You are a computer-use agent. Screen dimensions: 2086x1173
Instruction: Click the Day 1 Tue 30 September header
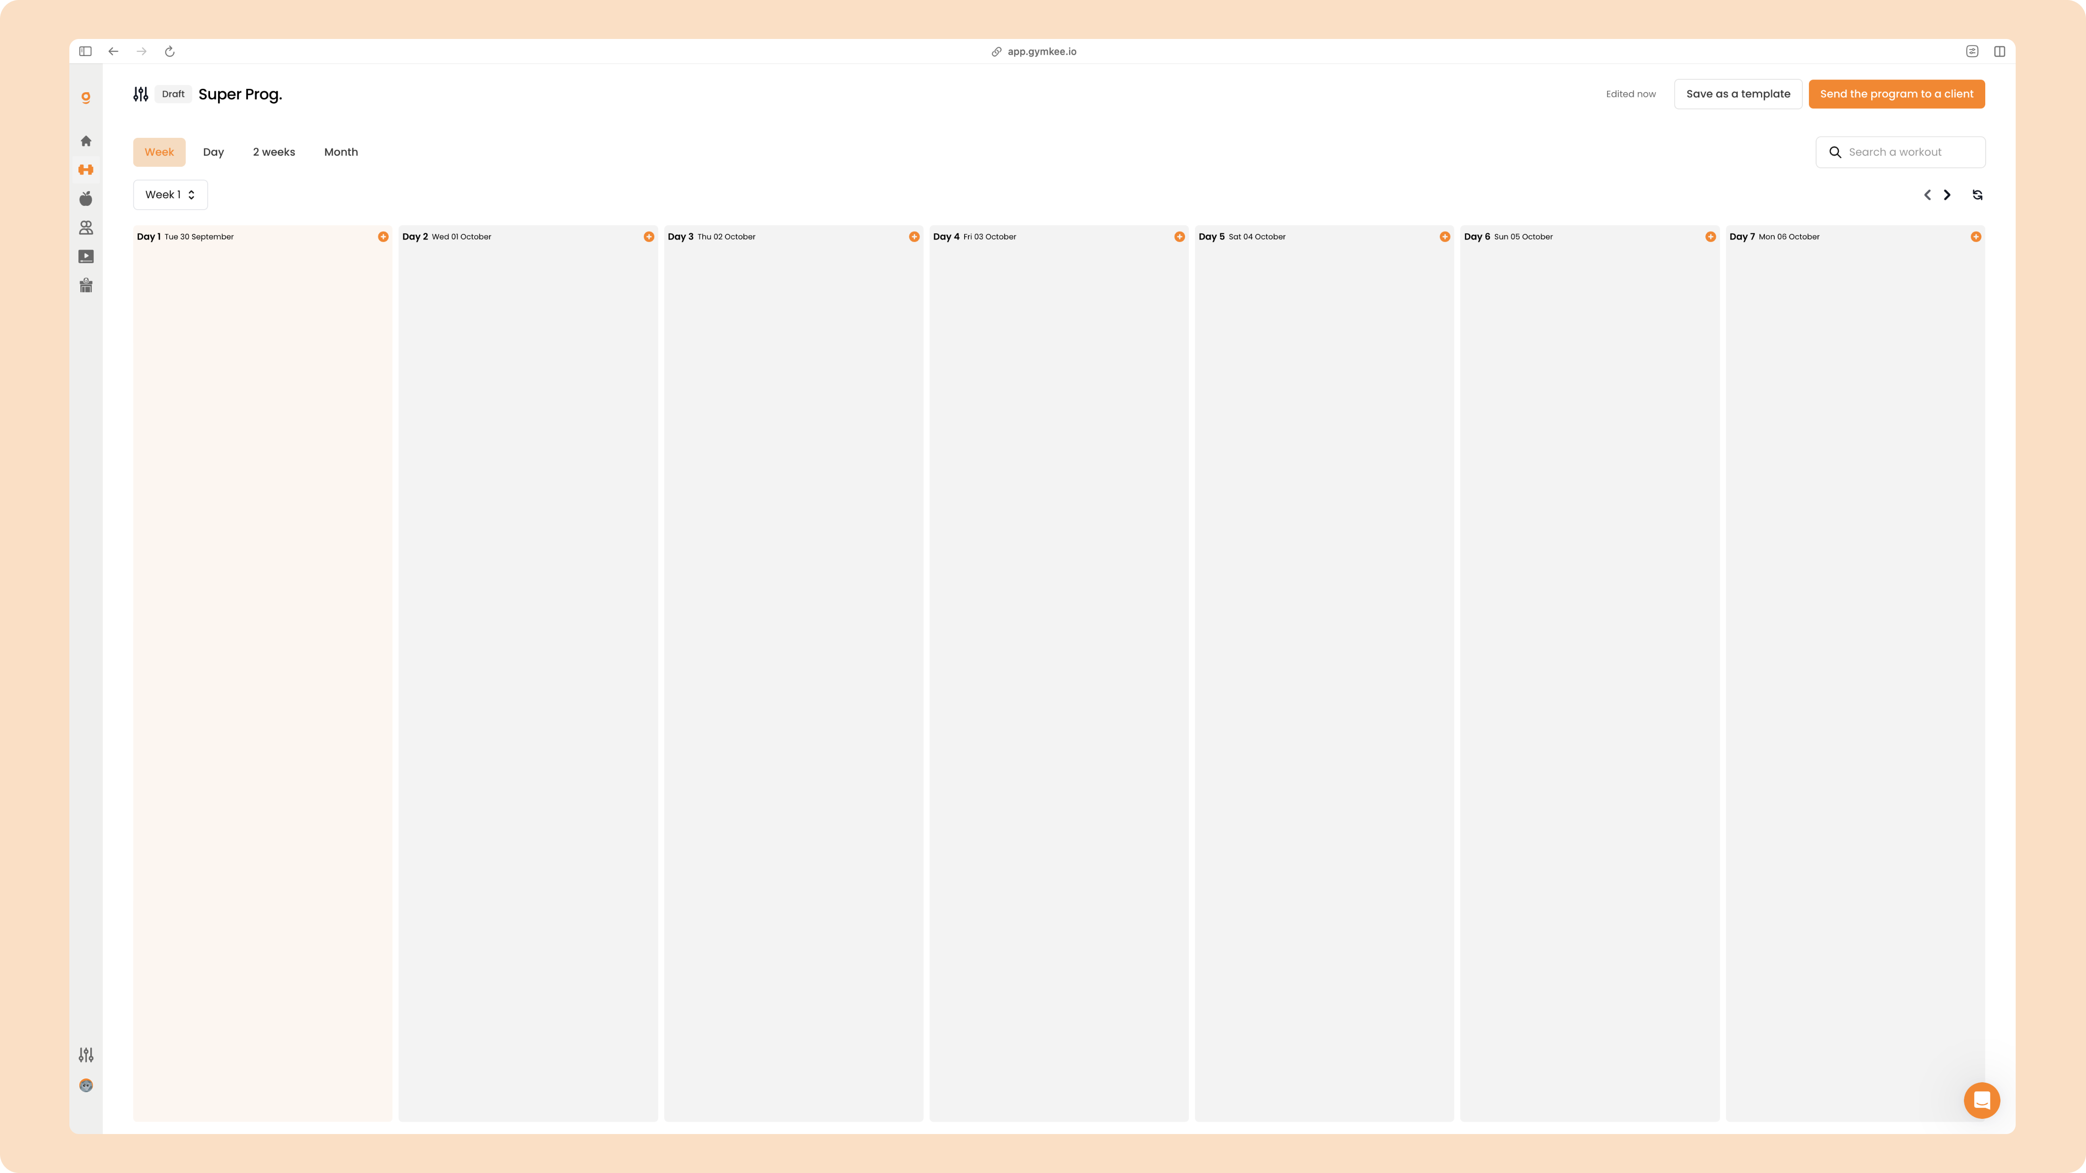click(x=185, y=237)
